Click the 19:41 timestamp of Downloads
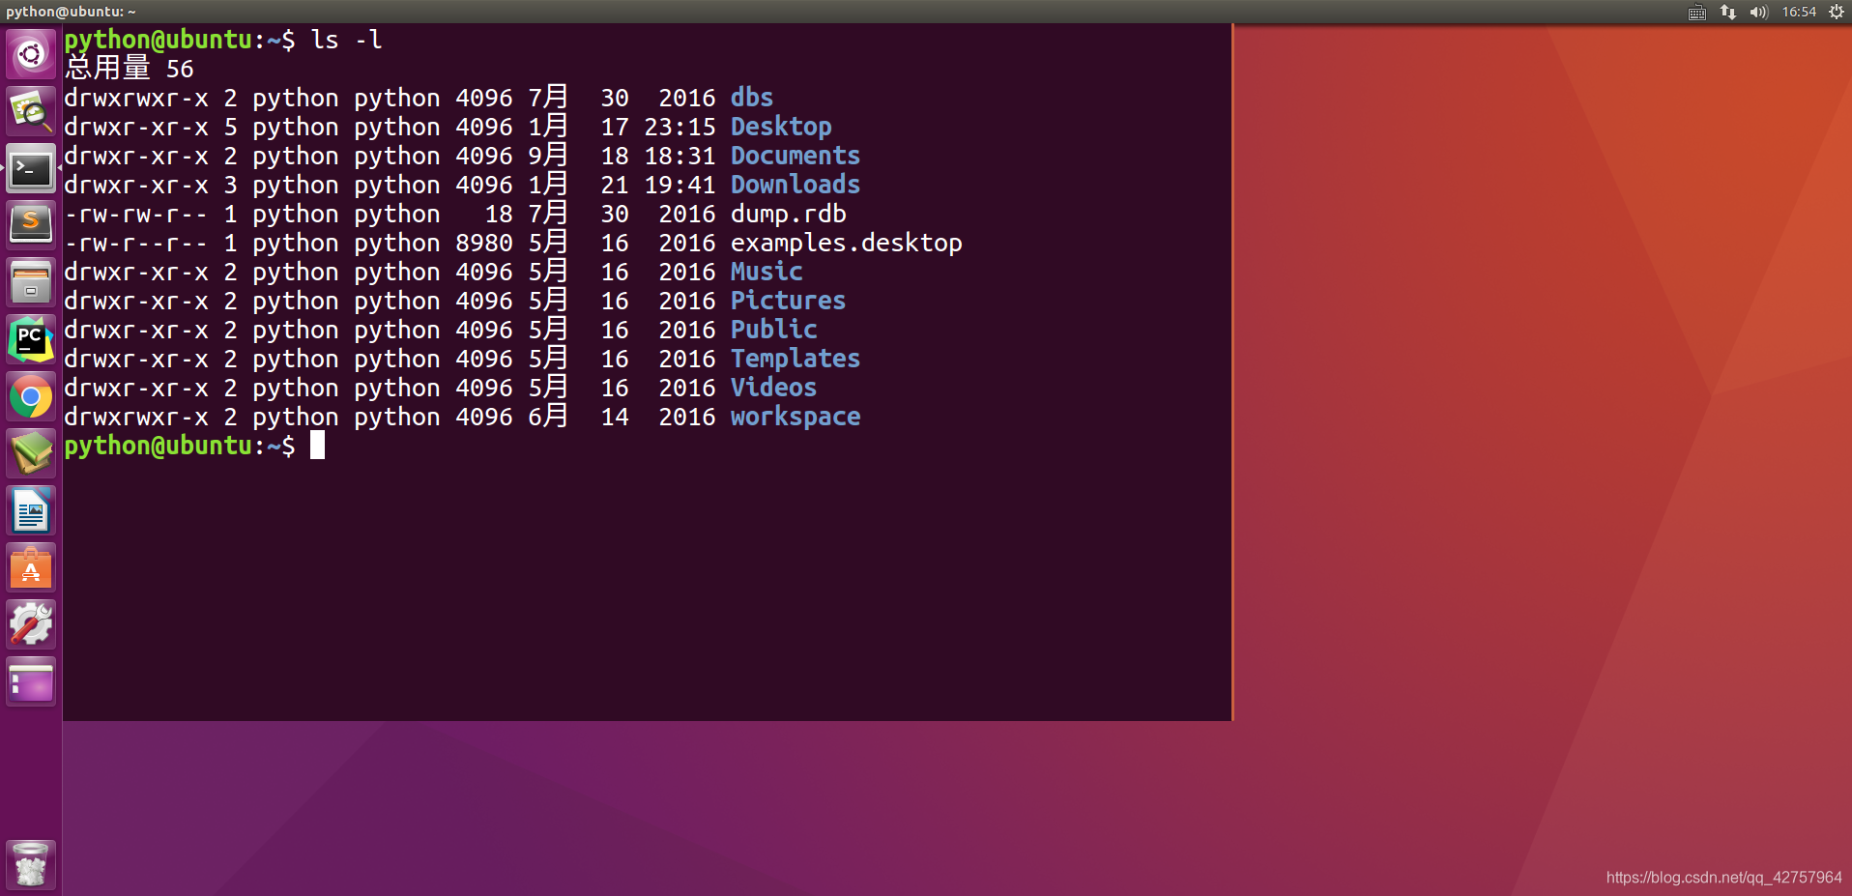The width and height of the screenshot is (1852, 896). pyautogui.click(x=680, y=185)
